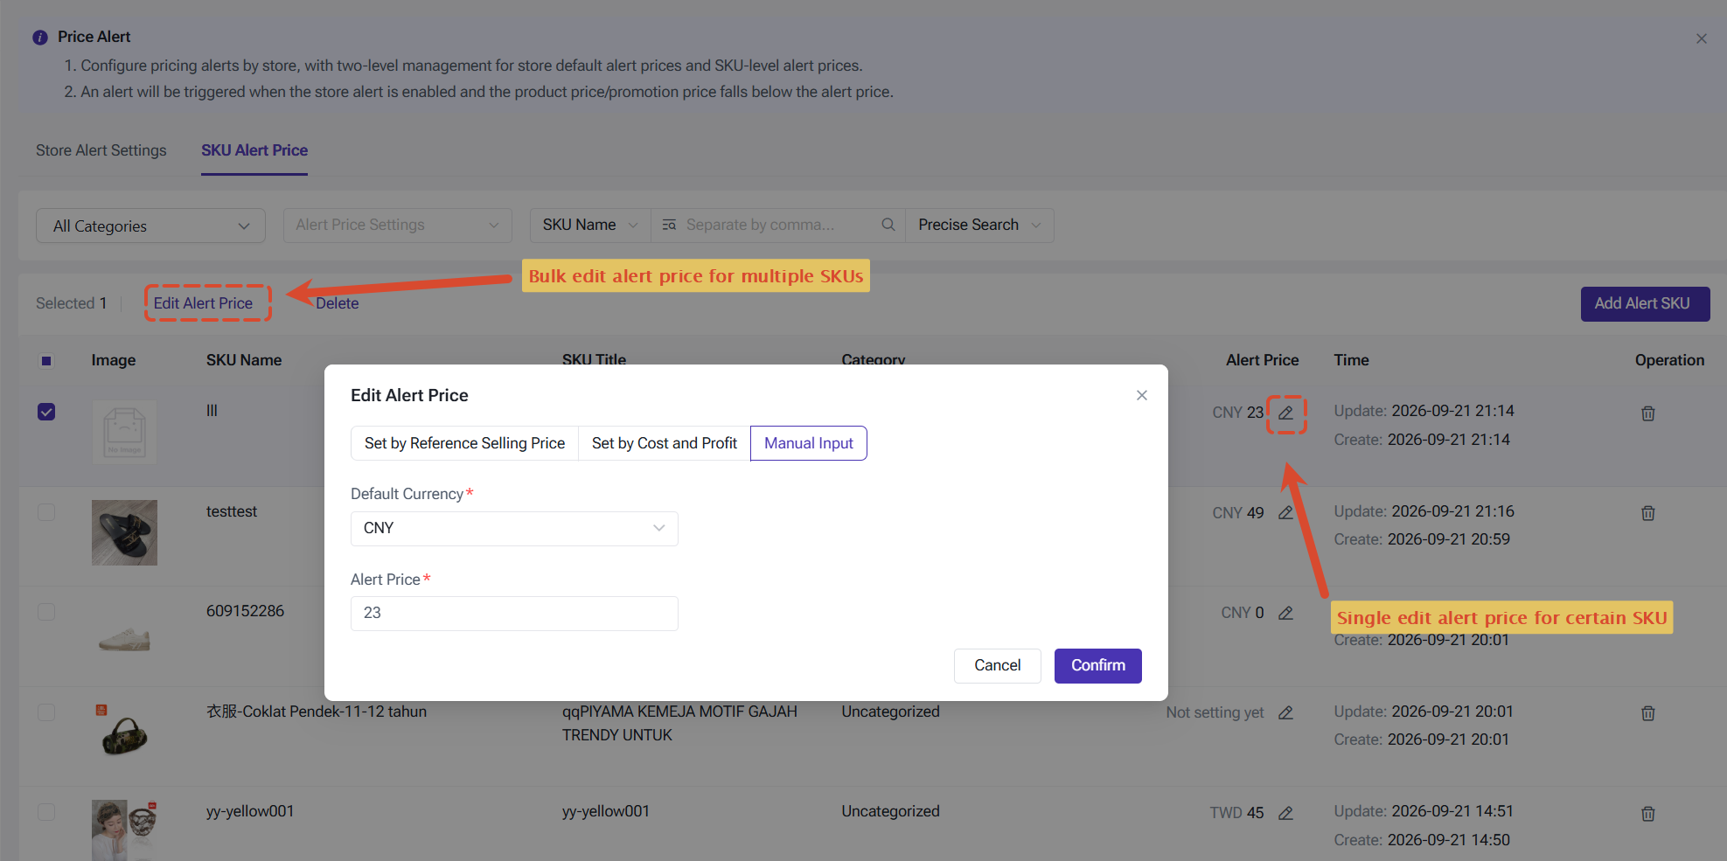This screenshot has width=1727, height=861.
Task: Click trash icon for Coklat Pendek row
Action: (x=1648, y=713)
